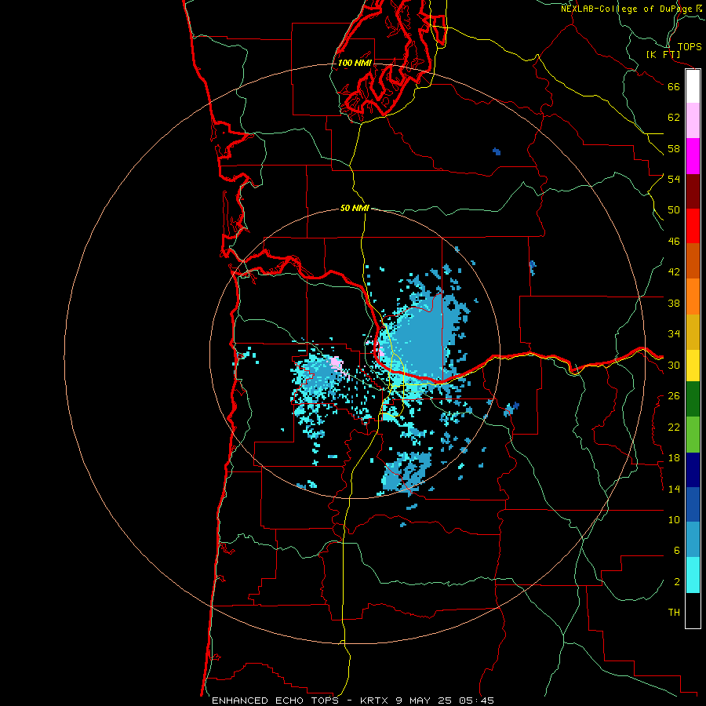Click the 9 MAY 25 date text
Image resolution: width=706 pixels, height=706 pixels.
[x=424, y=701]
